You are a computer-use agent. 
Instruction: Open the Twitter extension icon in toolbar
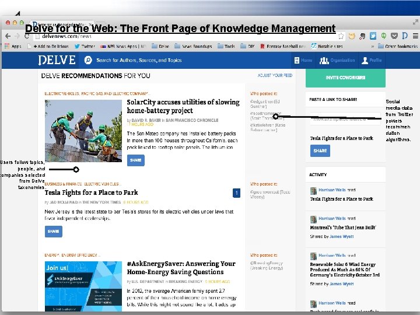[373, 36]
